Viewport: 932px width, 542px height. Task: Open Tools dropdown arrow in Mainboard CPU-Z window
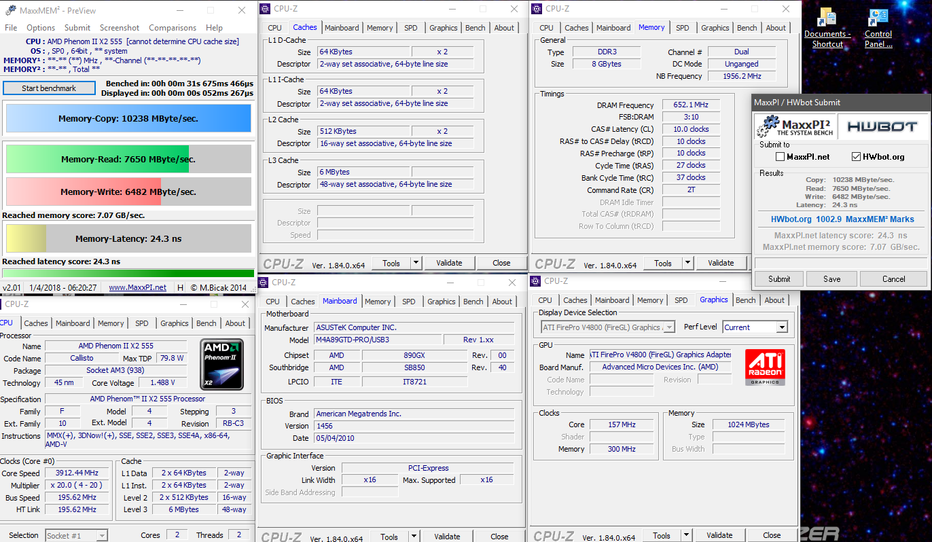tap(414, 537)
